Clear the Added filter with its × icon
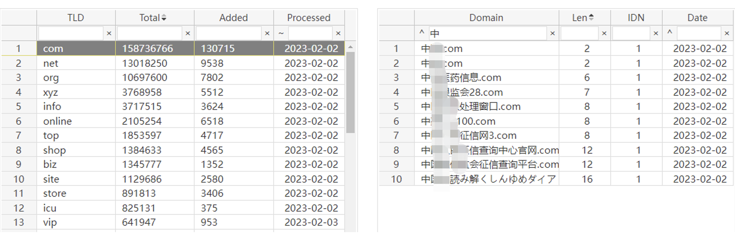Image resolution: width=735 pixels, height=235 pixels. click(267, 33)
